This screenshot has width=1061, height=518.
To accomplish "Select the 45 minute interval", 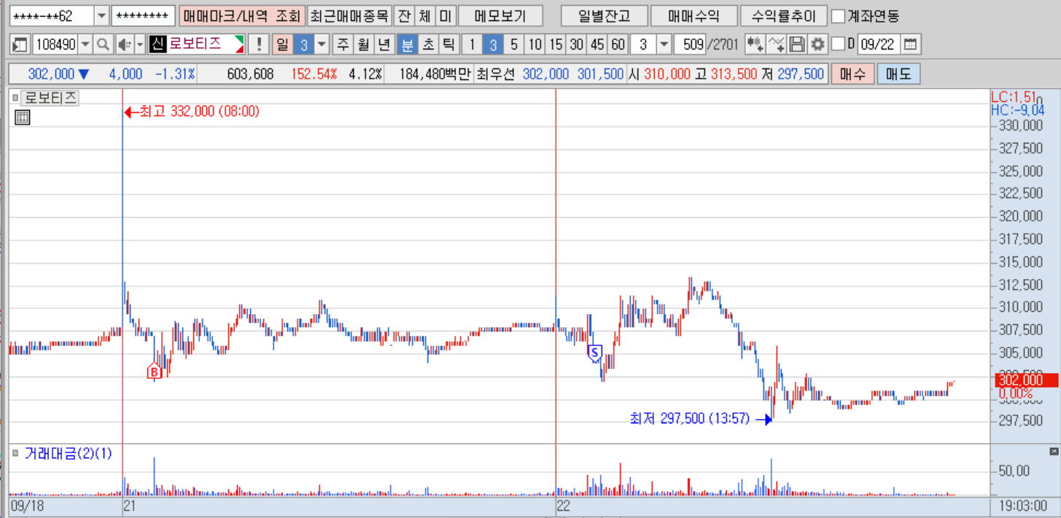I will pyautogui.click(x=597, y=44).
